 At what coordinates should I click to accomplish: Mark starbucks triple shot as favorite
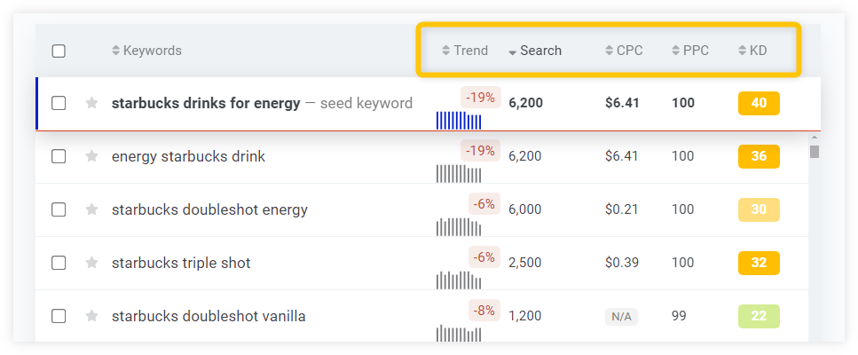tap(92, 263)
